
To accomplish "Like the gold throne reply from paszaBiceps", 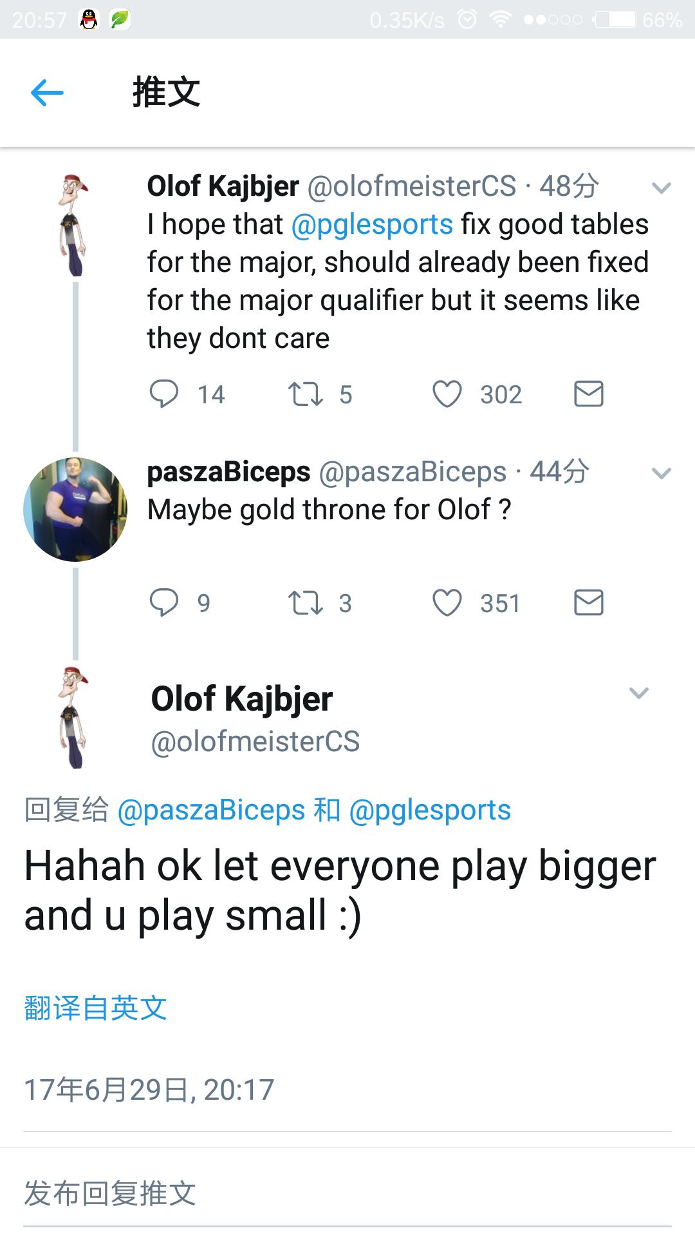I will (x=452, y=603).
